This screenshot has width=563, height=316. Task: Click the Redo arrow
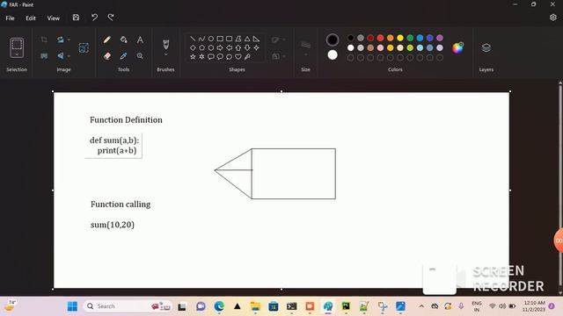[111, 18]
